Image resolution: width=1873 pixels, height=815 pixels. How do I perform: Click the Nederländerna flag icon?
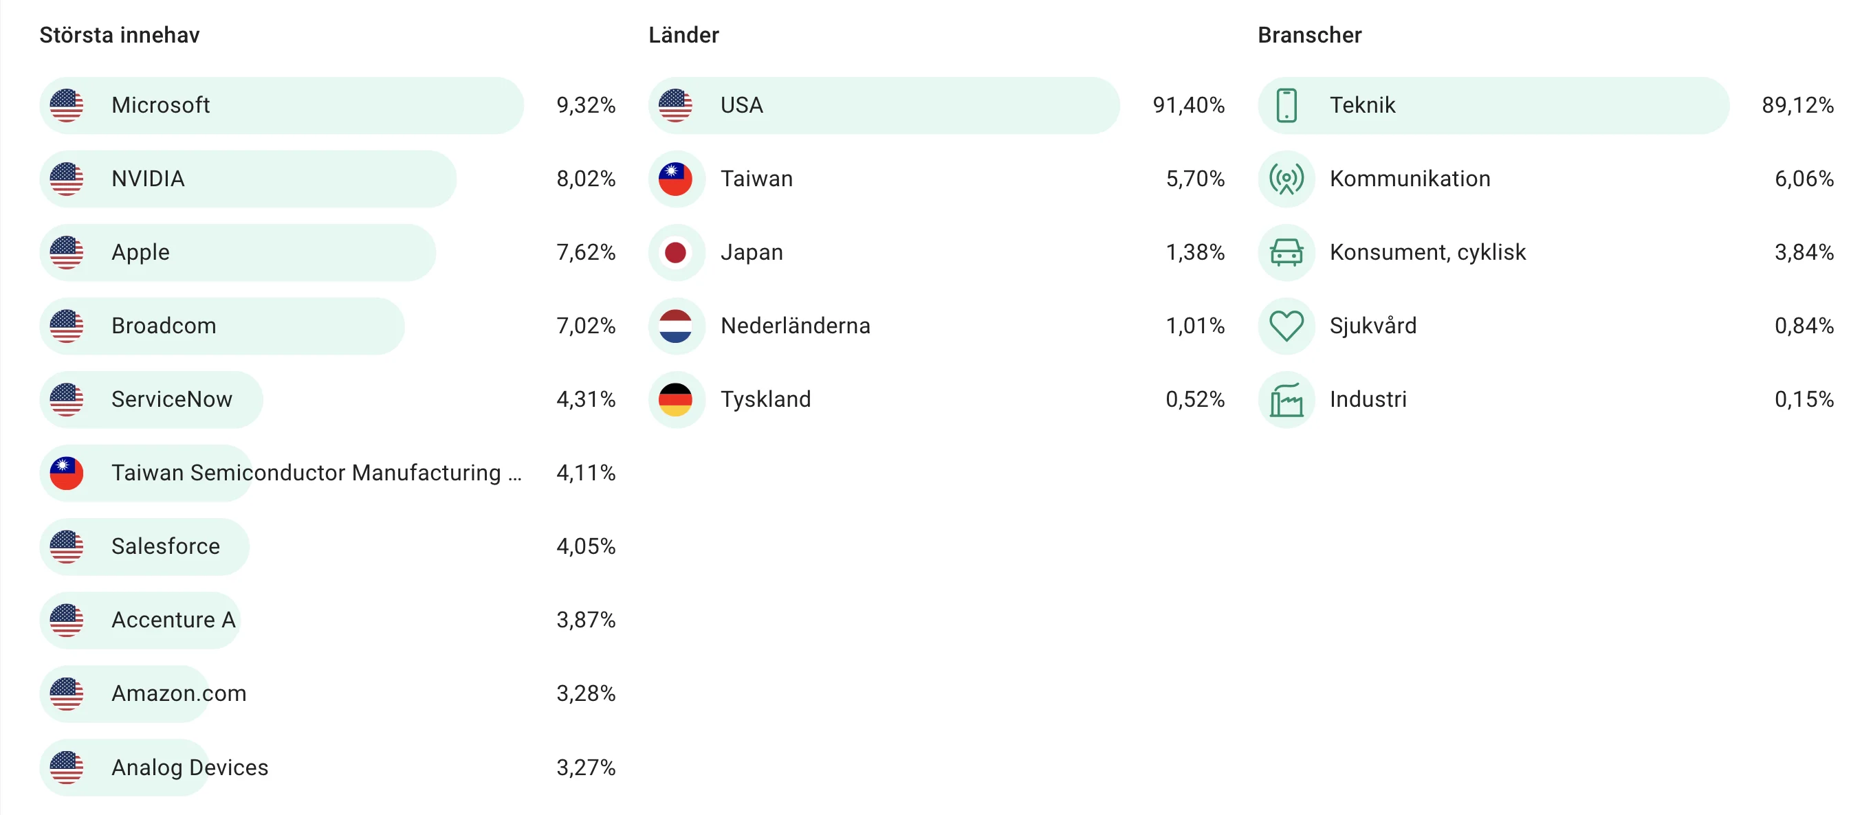675,326
